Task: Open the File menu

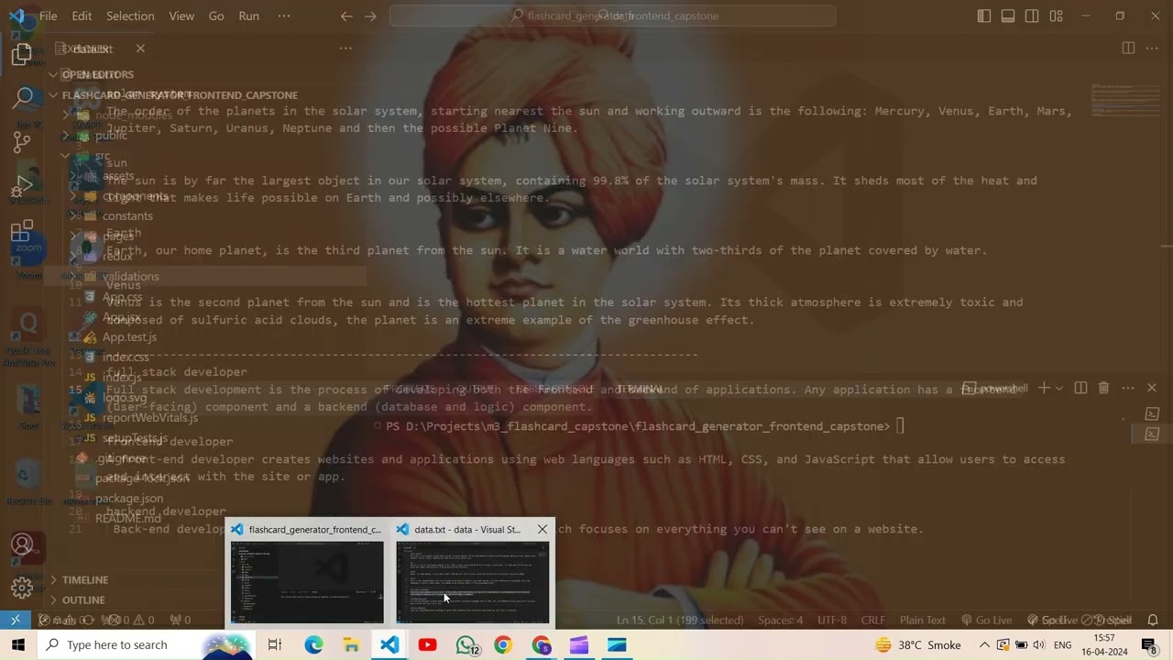Action: pyautogui.click(x=48, y=16)
